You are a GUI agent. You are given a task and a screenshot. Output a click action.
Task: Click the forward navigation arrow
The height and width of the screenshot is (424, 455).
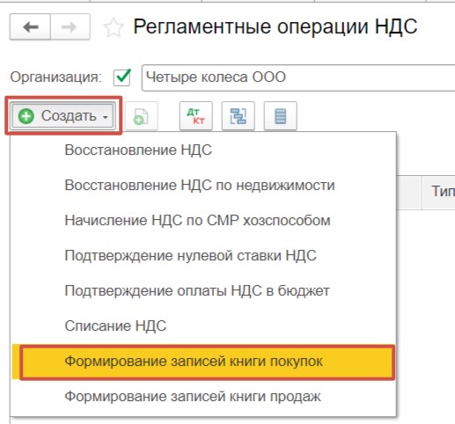click(x=70, y=27)
